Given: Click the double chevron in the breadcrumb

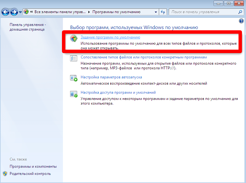Looking at the screenshot, I should (31, 12).
